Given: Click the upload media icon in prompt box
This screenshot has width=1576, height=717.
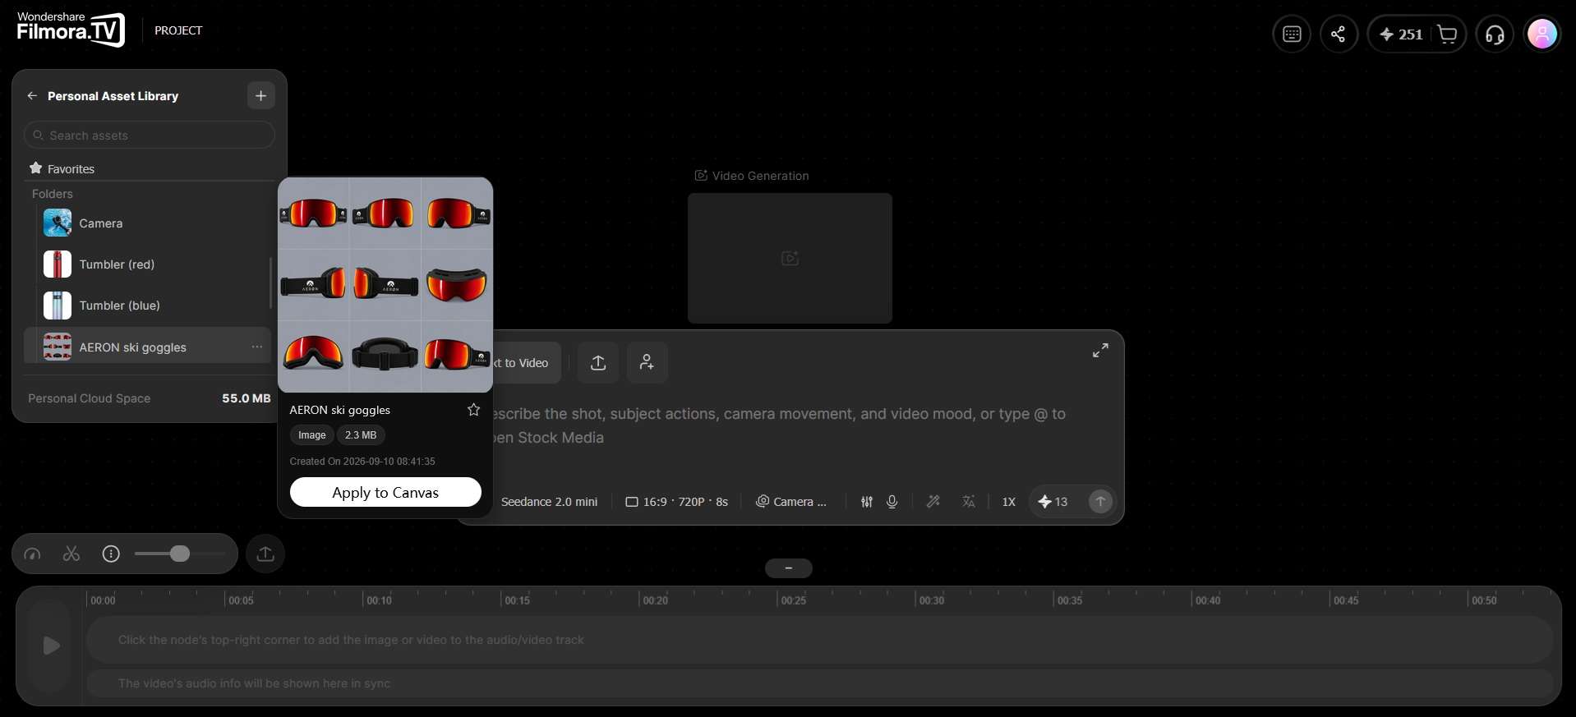Looking at the screenshot, I should [x=598, y=362].
